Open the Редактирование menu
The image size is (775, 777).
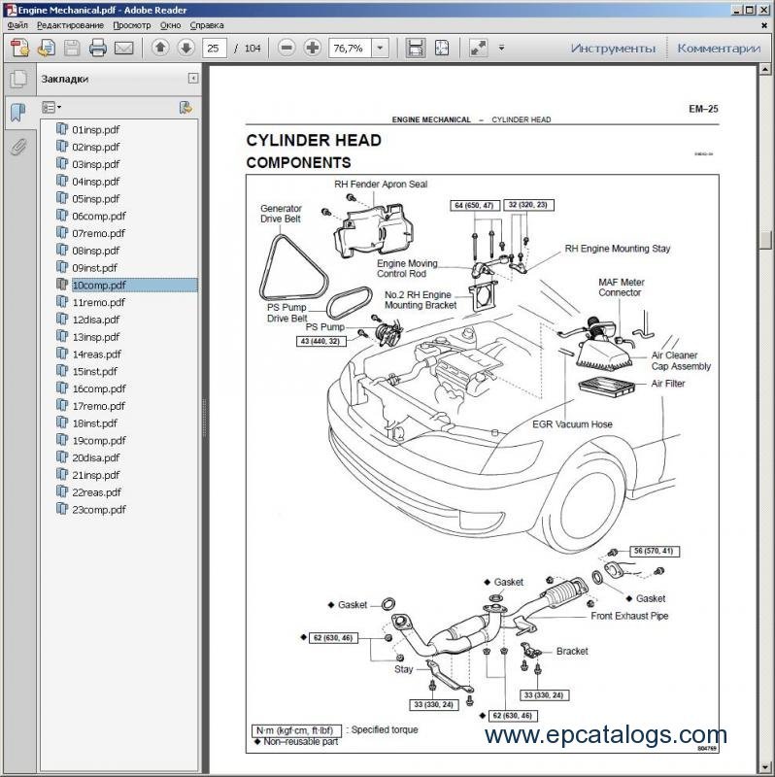tap(70, 24)
